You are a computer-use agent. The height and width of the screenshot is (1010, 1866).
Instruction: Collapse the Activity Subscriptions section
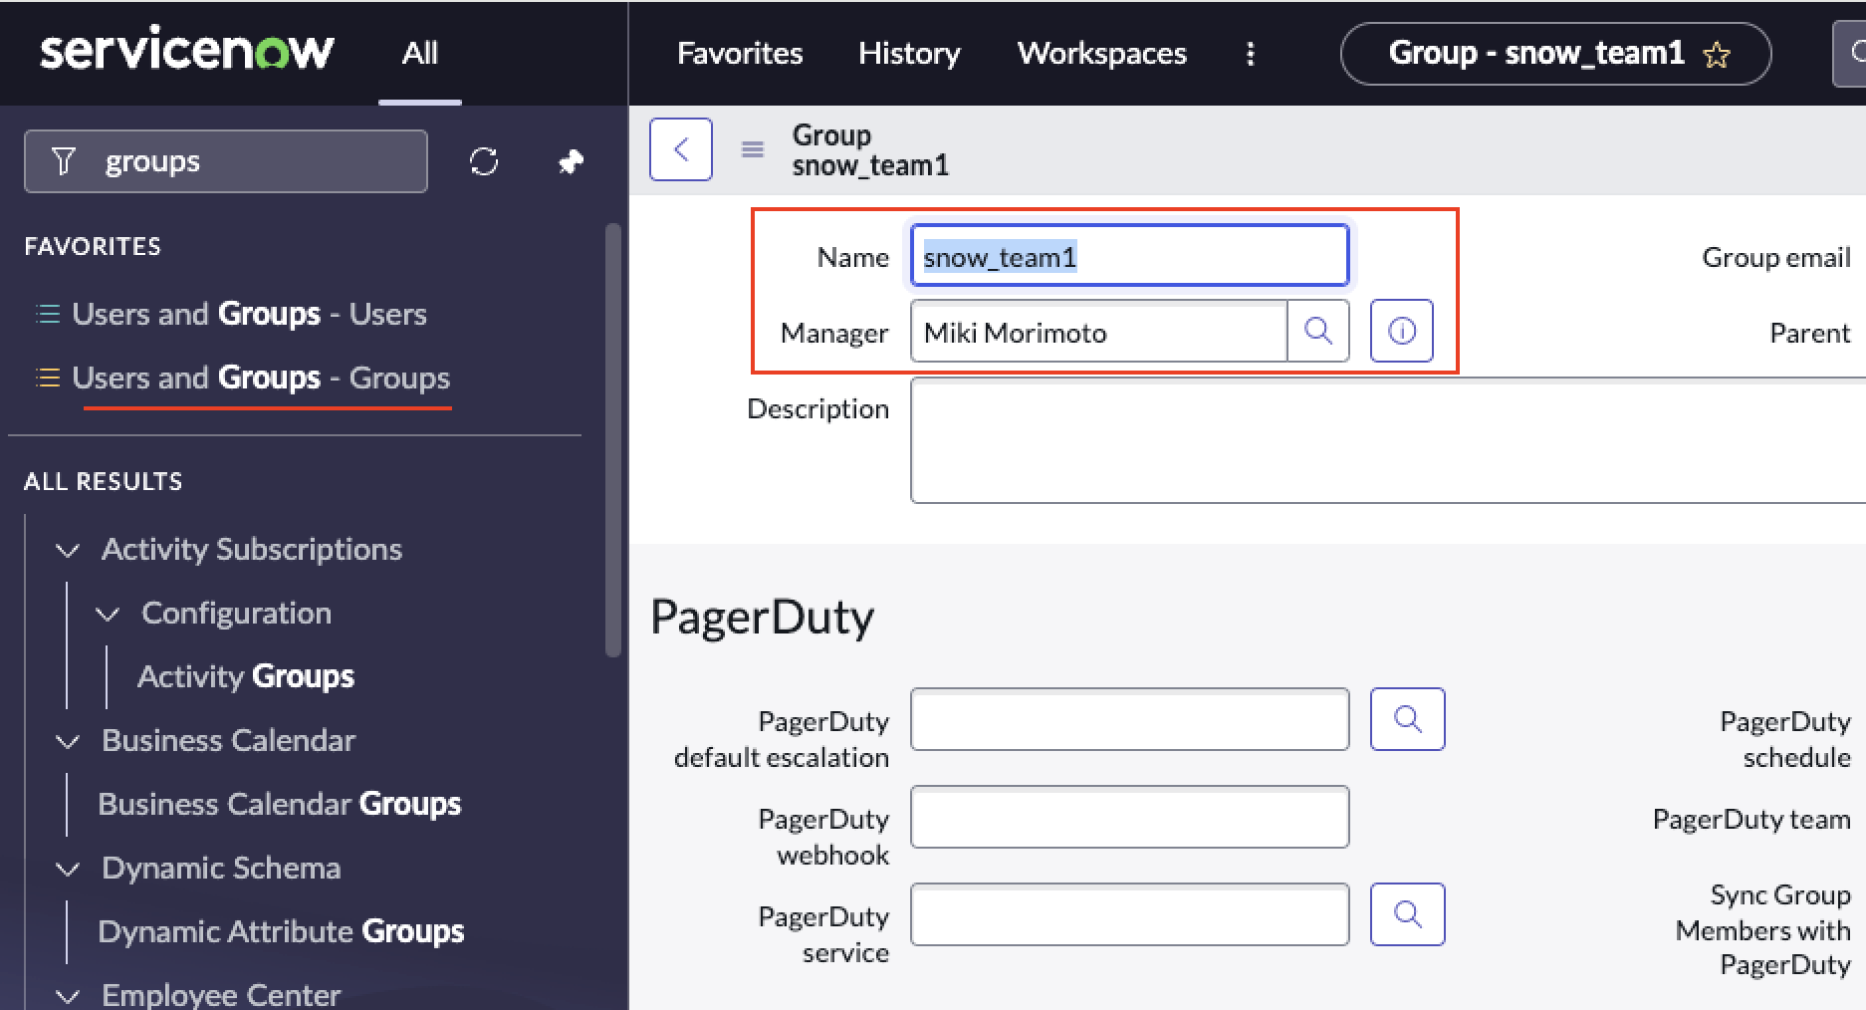pos(67,550)
